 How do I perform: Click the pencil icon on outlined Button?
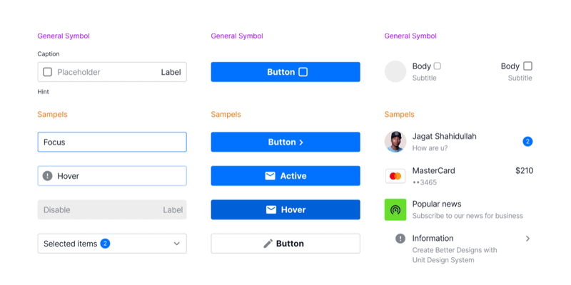click(268, 244)
